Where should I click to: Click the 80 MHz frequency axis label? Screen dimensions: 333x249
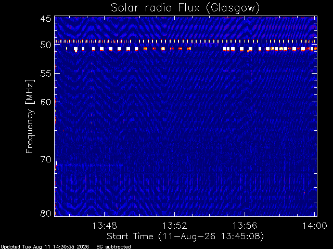click(46, 213)
